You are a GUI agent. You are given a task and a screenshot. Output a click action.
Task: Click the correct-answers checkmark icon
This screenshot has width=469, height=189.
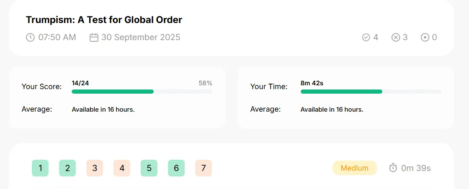click(x=366, y=37)
